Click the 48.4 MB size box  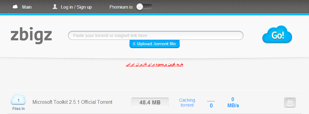[x=150, y=102]
